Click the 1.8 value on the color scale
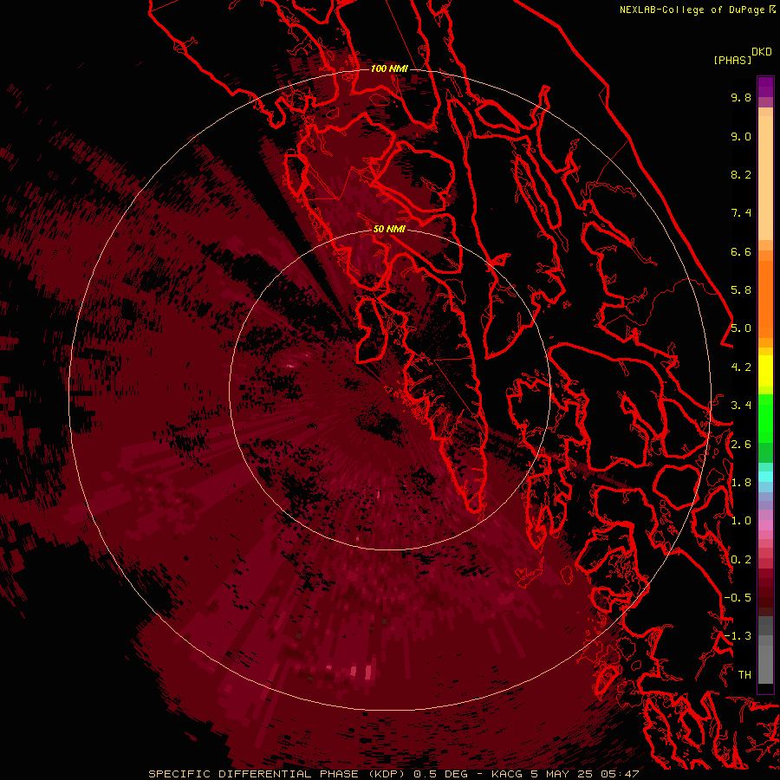The image size is (780, 780). pyautogui.click(x=741, y=483)
